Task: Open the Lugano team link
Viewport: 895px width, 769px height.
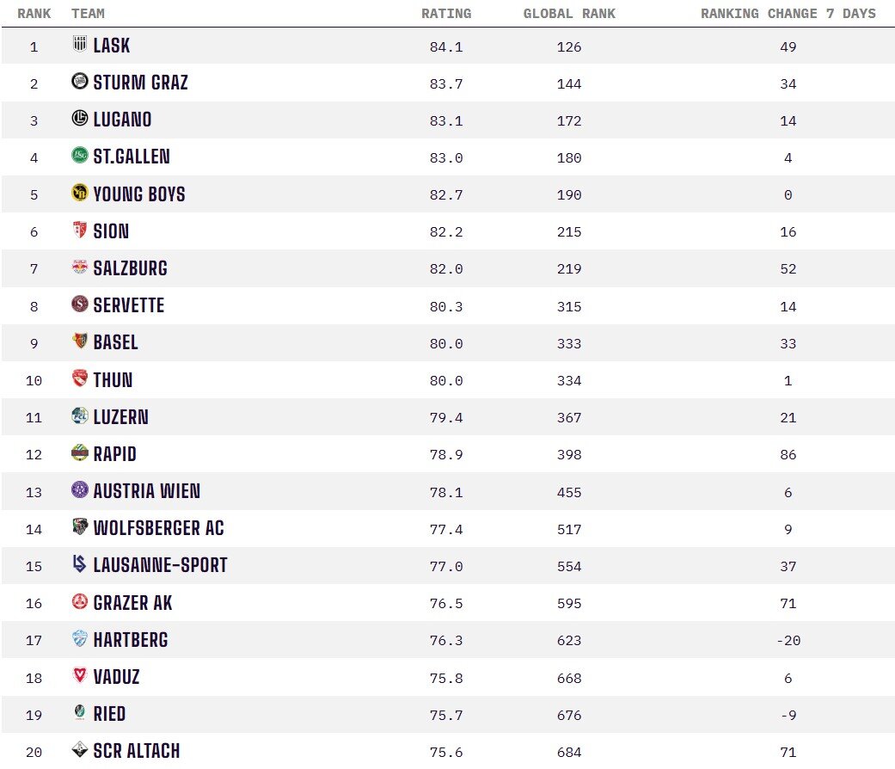Action: click(122, 120)
